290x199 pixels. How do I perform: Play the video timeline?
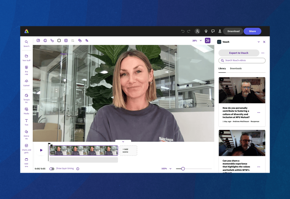coord(41,150)
